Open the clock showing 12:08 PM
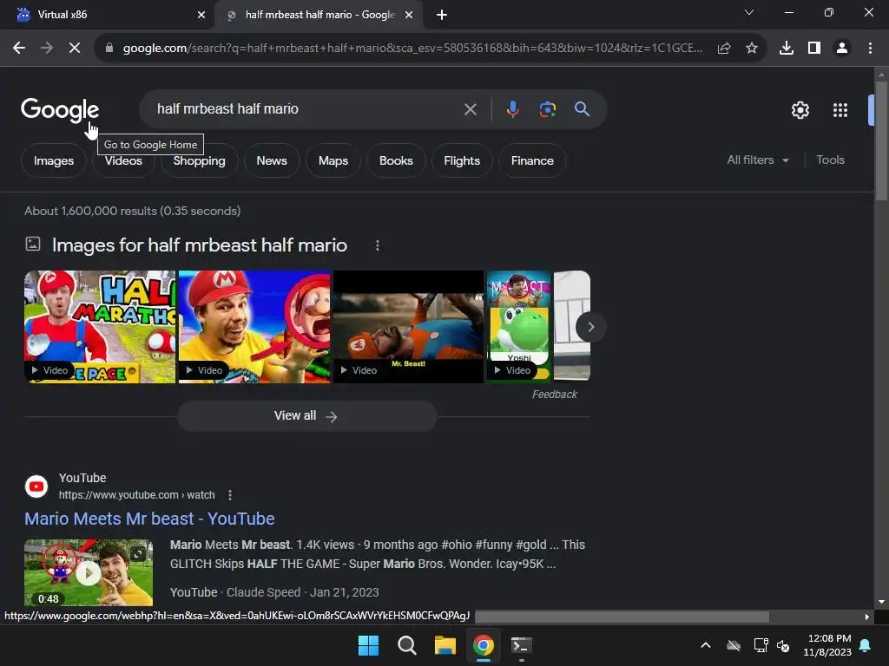This screenshot has height=666, width=889. [827, 645]
